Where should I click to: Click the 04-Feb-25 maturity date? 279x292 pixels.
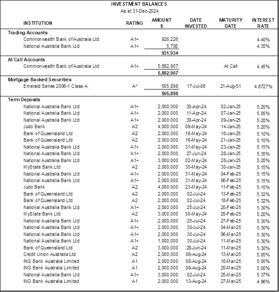coord(231,174)
